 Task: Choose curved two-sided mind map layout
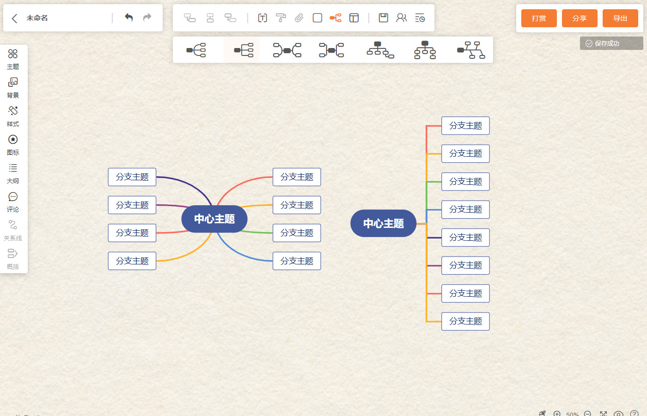[x=287, y=50]
